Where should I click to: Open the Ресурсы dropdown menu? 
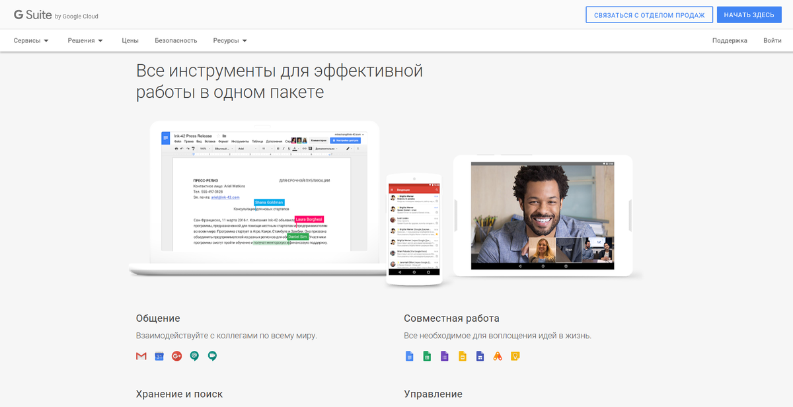pos(229,40)
